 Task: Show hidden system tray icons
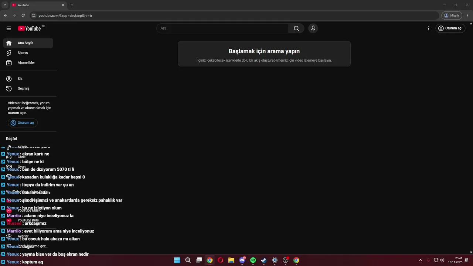pyautogui.click(x=420, y=260)
